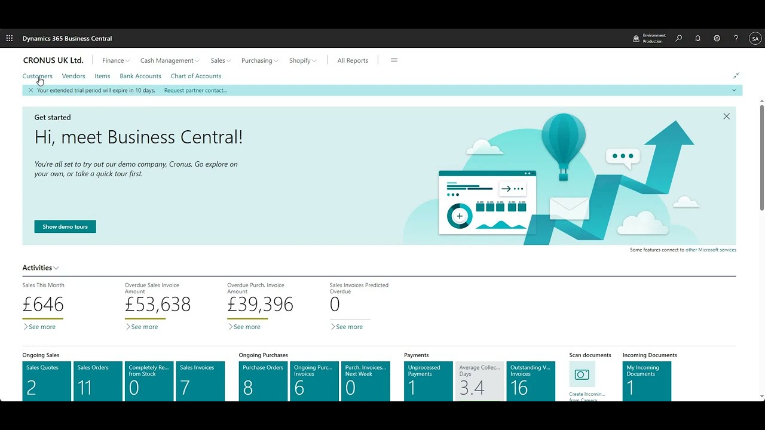765x430 pixels.
Task: Open the Bank Accounts list
Action: tap(140, 76)
